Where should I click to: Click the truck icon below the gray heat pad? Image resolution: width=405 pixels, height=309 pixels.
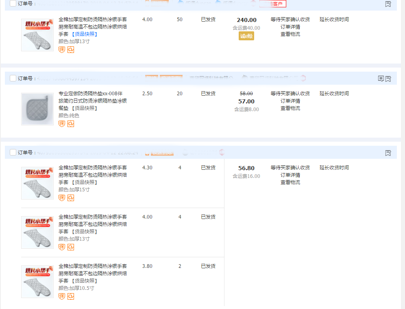[x=71, y=123]
